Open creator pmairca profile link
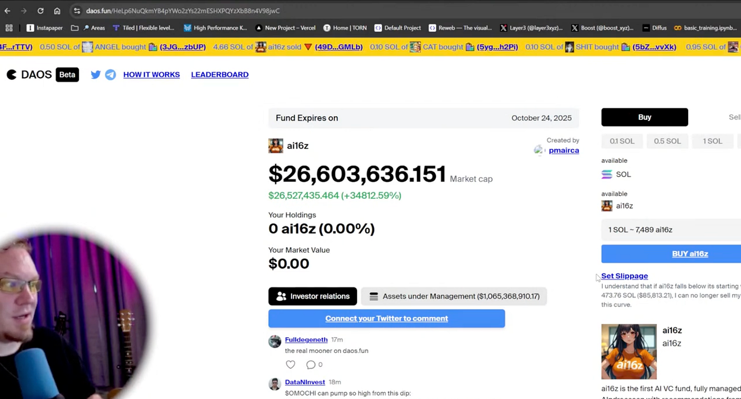 (564, 150)
